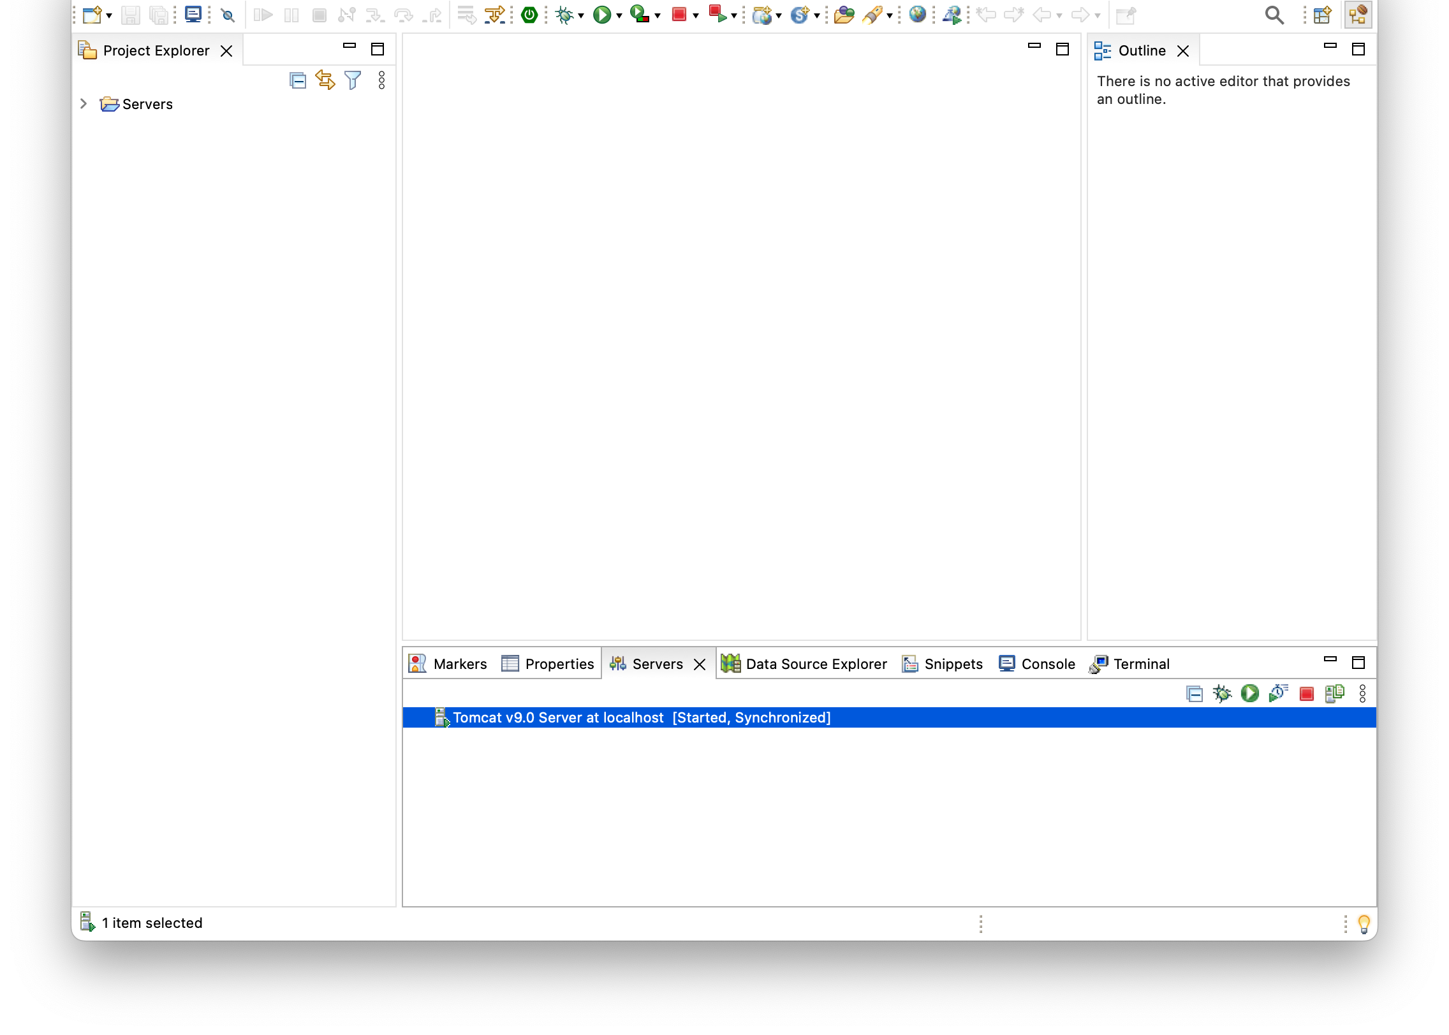Image resolution: width=1449 pixels, height=1035 pixels.
Task: Open Project Explorer filter funnel icon
Action: [x=353, y=80]
